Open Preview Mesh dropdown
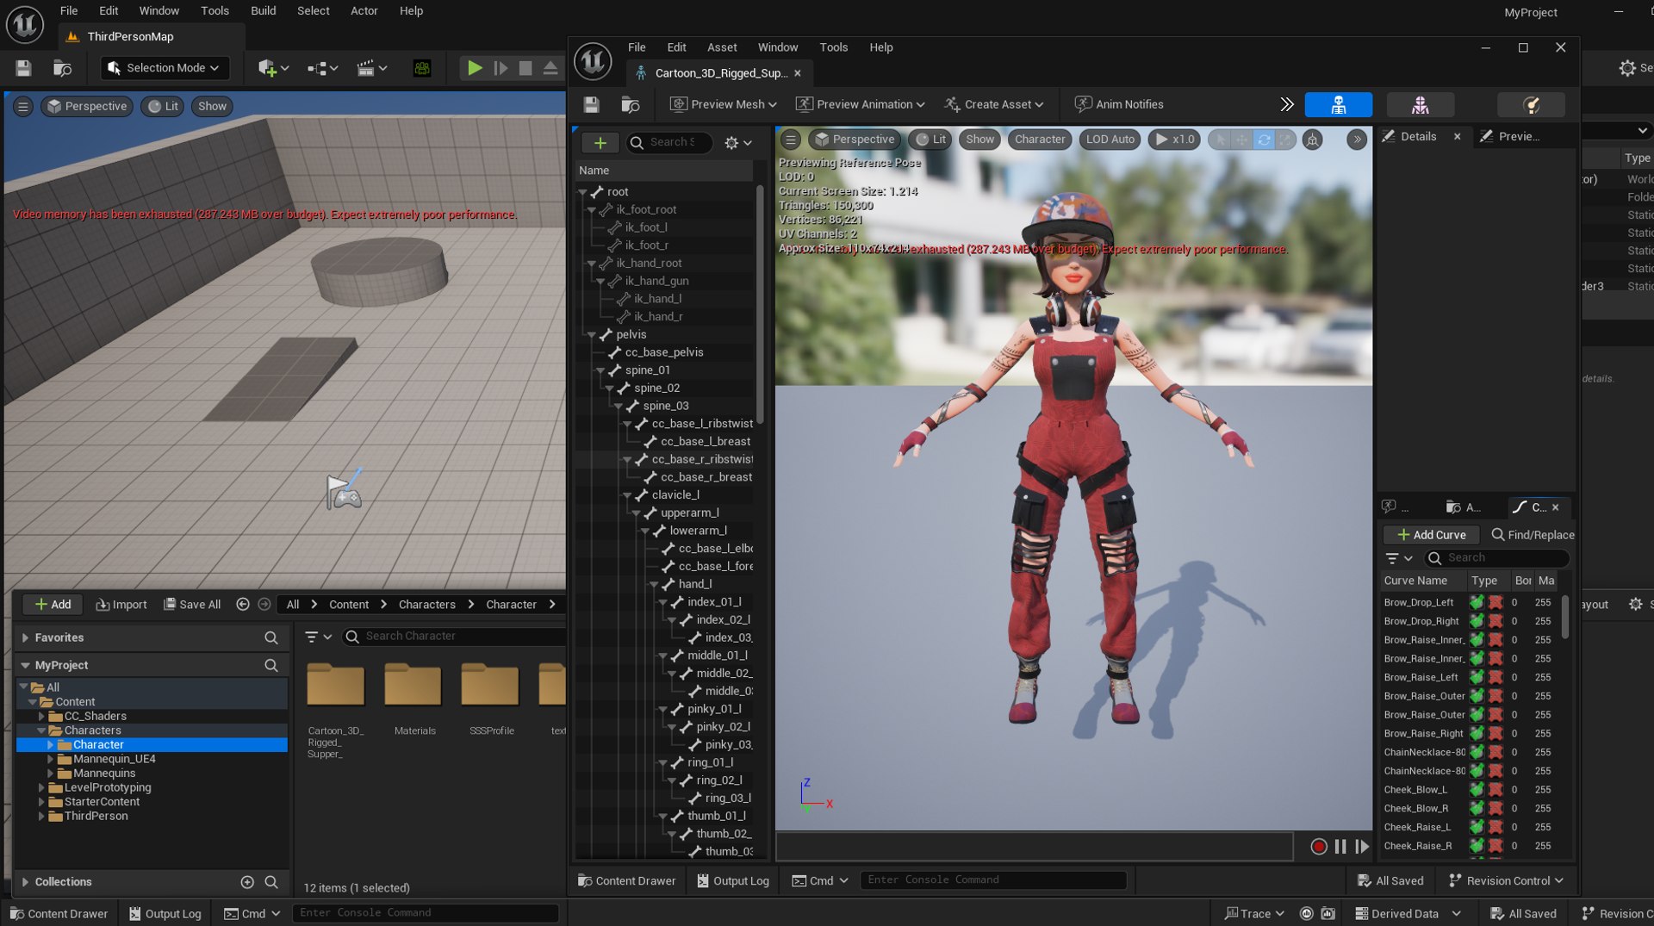 coord(724,104)
